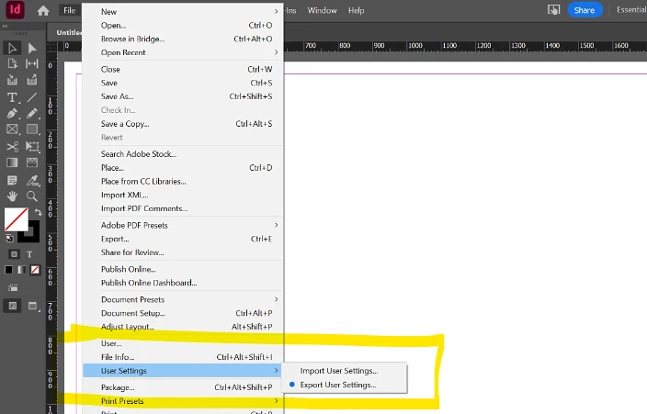Choose Search Adobe Stock entry
Screen dimensions: 647x414
tap(183, 154)
